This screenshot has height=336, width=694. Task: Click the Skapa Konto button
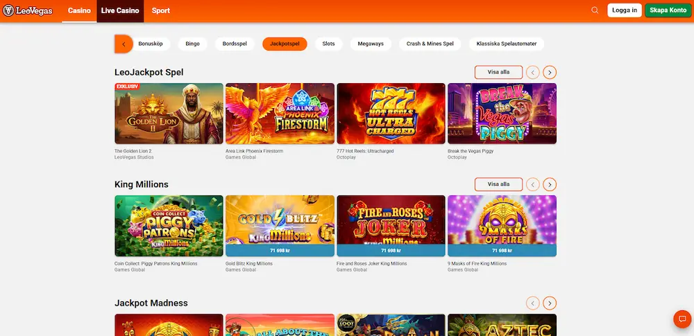pyautogui.click(x=668, y=10)
